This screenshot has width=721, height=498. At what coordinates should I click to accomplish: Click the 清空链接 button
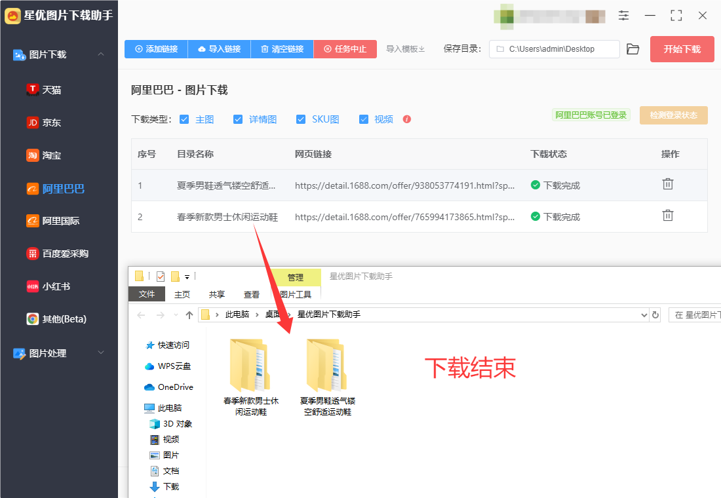click(x=283, y=49)
